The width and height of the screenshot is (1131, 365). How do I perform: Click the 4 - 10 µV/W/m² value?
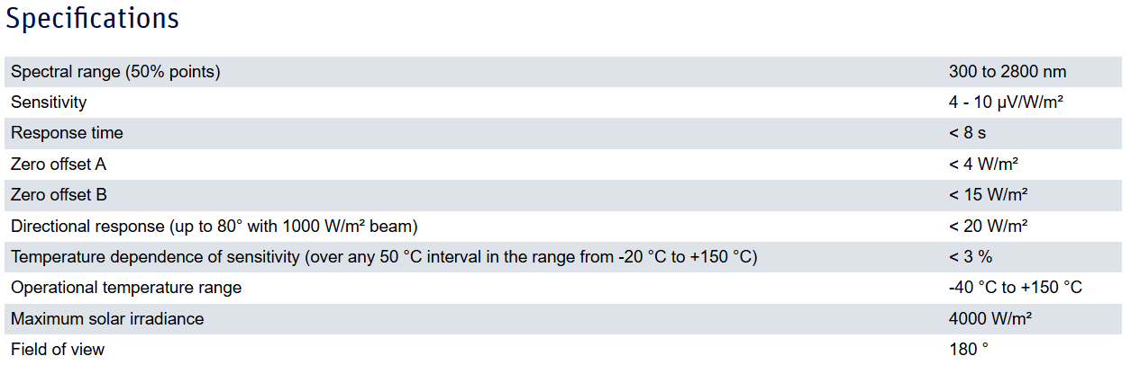click(1006, 102)
